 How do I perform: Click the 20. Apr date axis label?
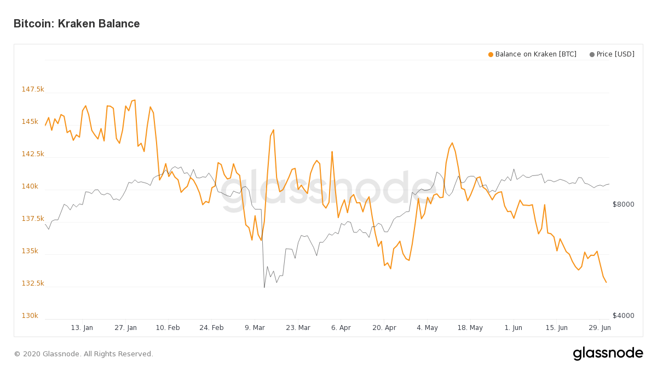tap(384, 328)
